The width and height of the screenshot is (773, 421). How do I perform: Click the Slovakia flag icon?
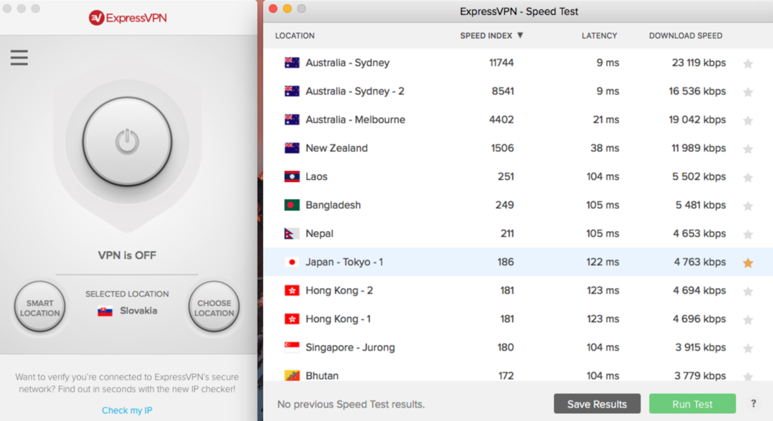click(105, 311)
